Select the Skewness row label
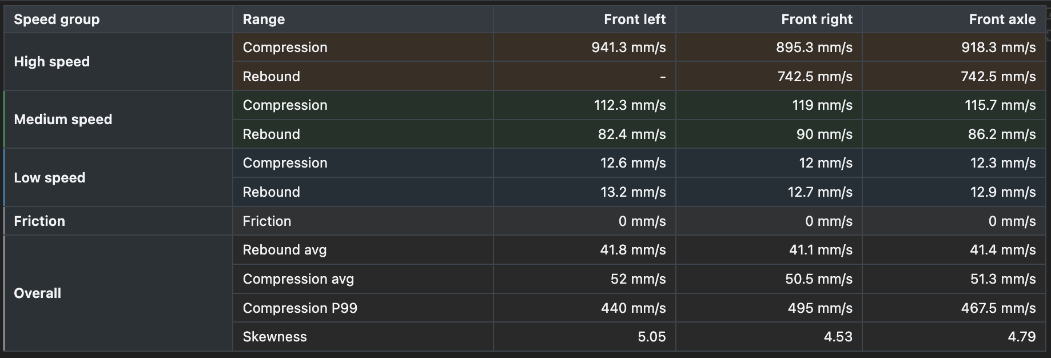 pyautogui.click(x=274, y=337)
